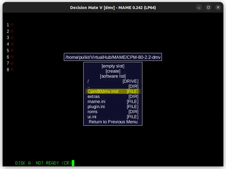Viewport: 226px width, 169px height.
Task: Go up to parent directory (..)
Action: pyautogui.click(x=113, y=86)
